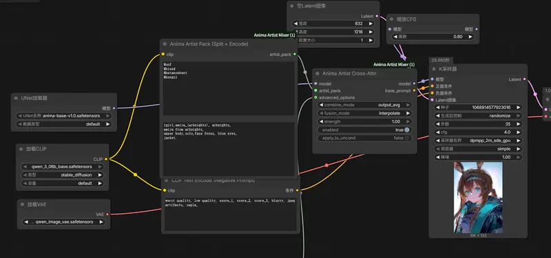The height and width of the screenshot is (258, 551).
Task: Click negative prompt text box worst quality
Action: pos(231,214)
